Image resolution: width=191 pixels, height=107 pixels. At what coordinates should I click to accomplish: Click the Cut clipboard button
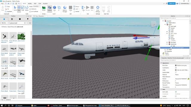7,9
